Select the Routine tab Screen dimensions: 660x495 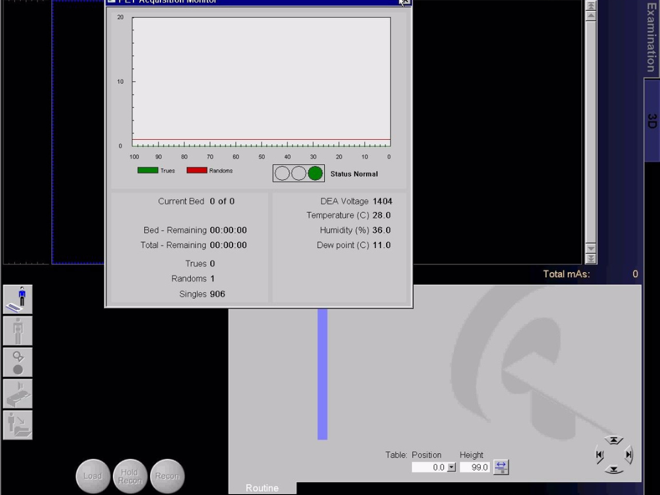click(x=262, y=488)
